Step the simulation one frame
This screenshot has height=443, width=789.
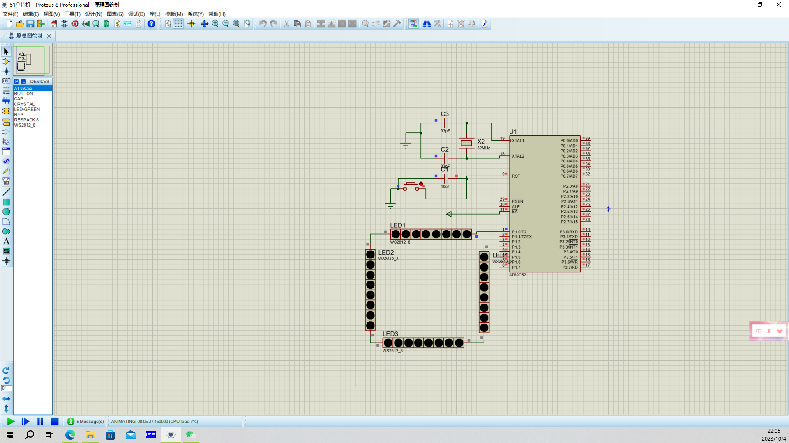(25, 421)
